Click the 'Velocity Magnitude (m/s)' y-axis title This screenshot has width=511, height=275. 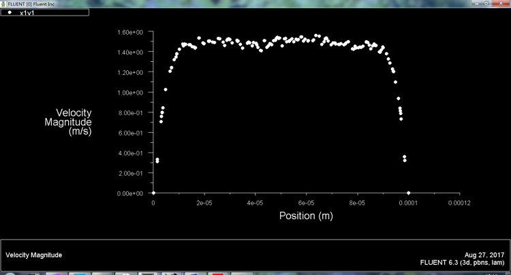coord(68,122)
